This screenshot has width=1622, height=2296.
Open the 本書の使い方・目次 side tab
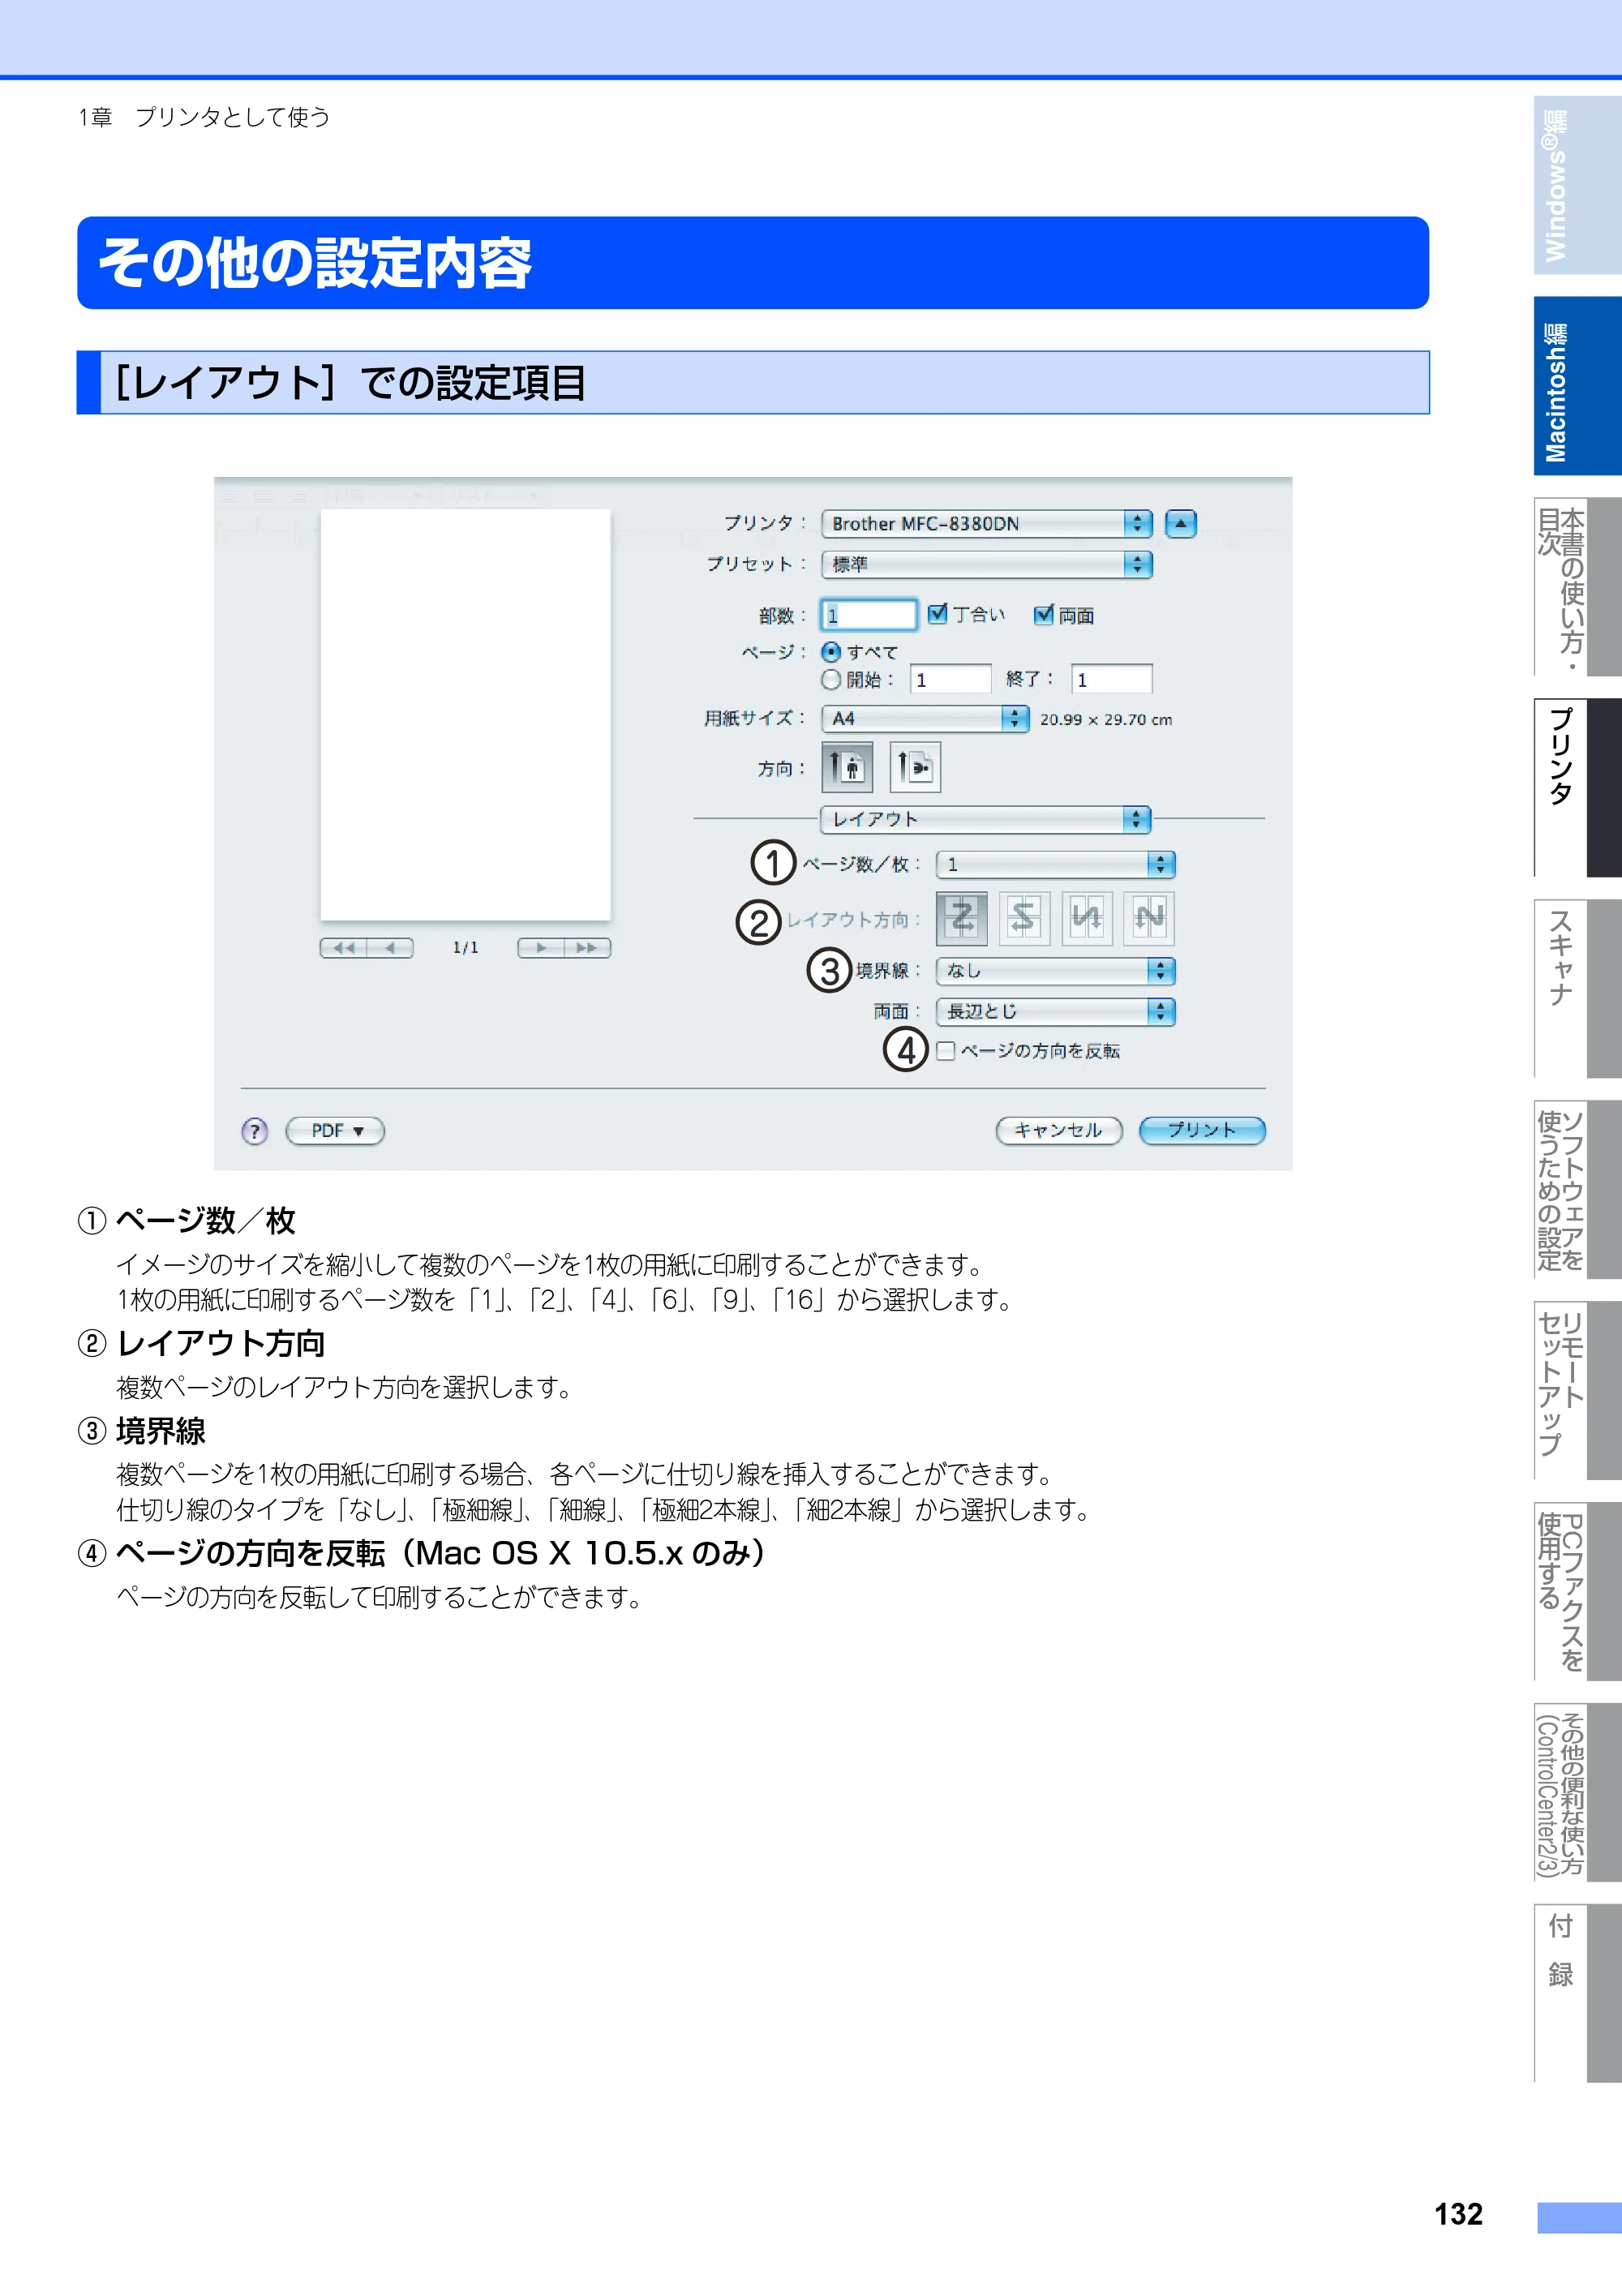[x=1577, y=587]
